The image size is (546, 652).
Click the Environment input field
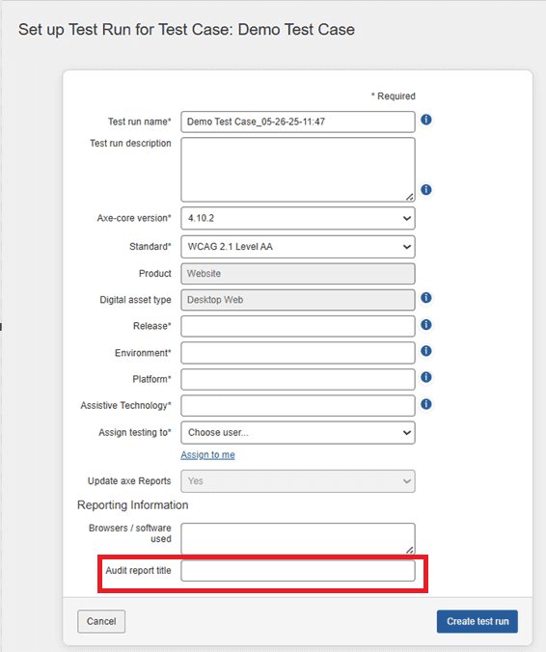coord(298,353)
